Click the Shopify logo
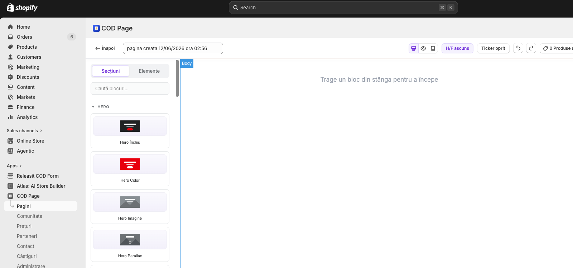Screen dimensions: 573x268 [22, 8]
